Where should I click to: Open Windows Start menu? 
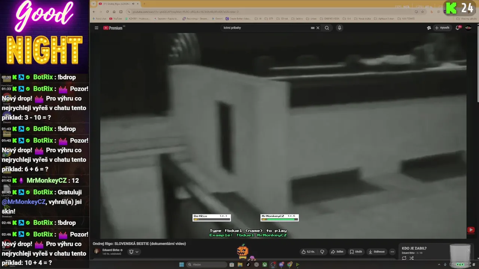coord(181,265)
